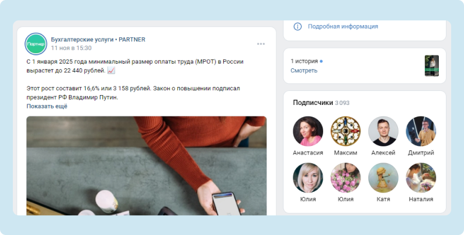Open the story preview thumbnail
This screenshot has height=235, width=464.
click(x=432, y=65)
